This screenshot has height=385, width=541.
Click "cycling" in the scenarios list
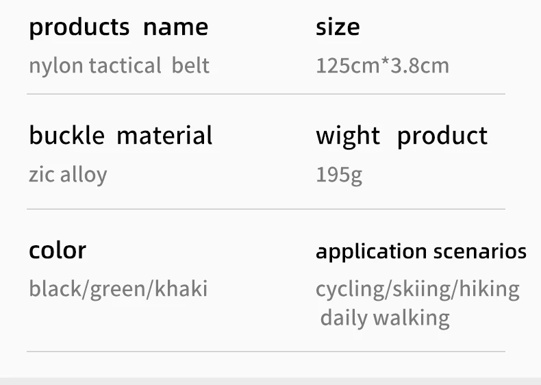351,289
